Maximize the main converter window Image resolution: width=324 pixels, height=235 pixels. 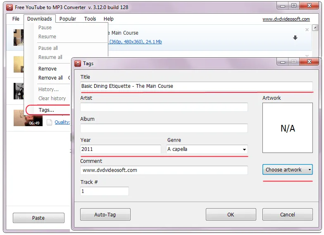293,6
